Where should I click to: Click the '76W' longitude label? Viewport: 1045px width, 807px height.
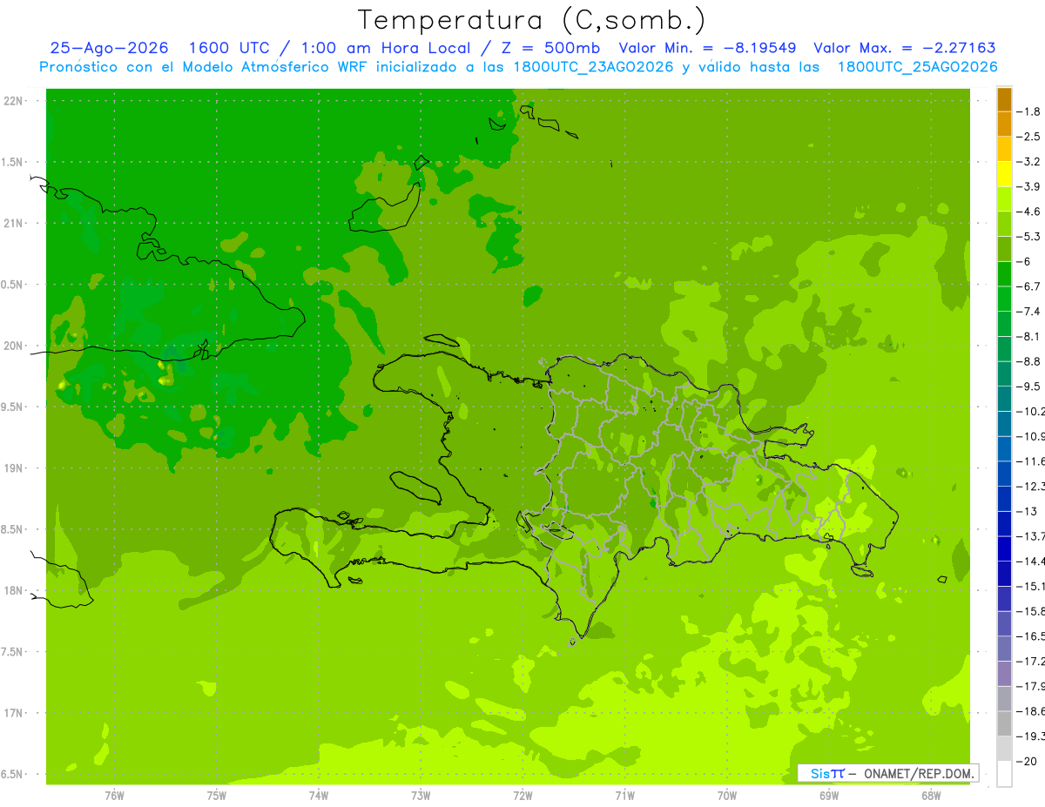tap(114, 795)
